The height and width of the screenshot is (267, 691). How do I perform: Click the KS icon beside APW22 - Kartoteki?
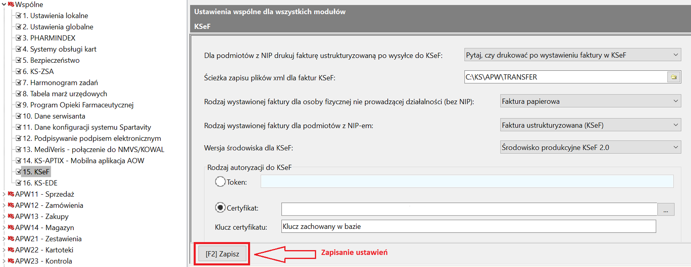pyautogui.click(x=11, y=250)
